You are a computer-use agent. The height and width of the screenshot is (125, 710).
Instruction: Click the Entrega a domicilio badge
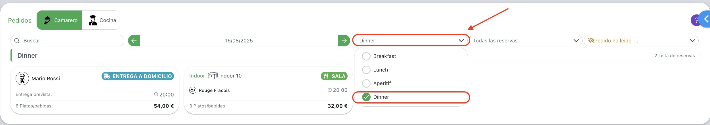(138, 76)
